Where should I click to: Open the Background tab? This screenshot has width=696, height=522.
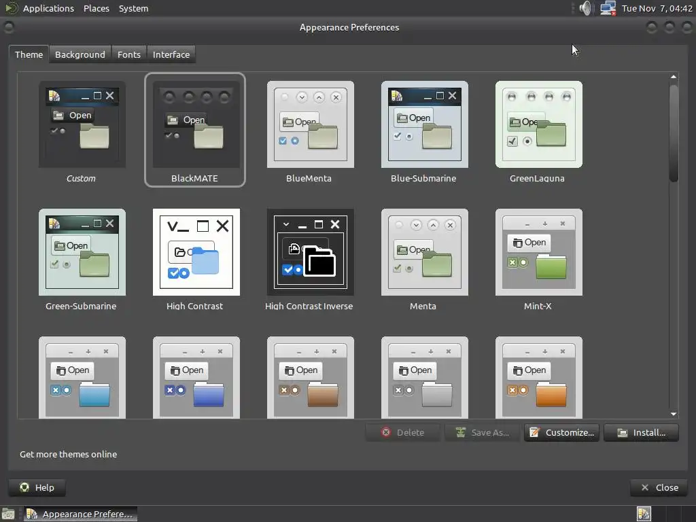click(80, 54)
